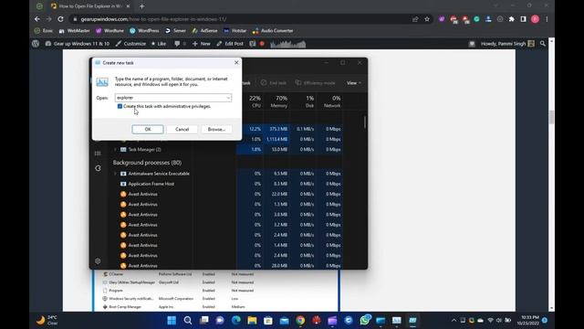
Task: Click the Background processes (80) heading
Action: pyautogui.click(x=147, y=163)
